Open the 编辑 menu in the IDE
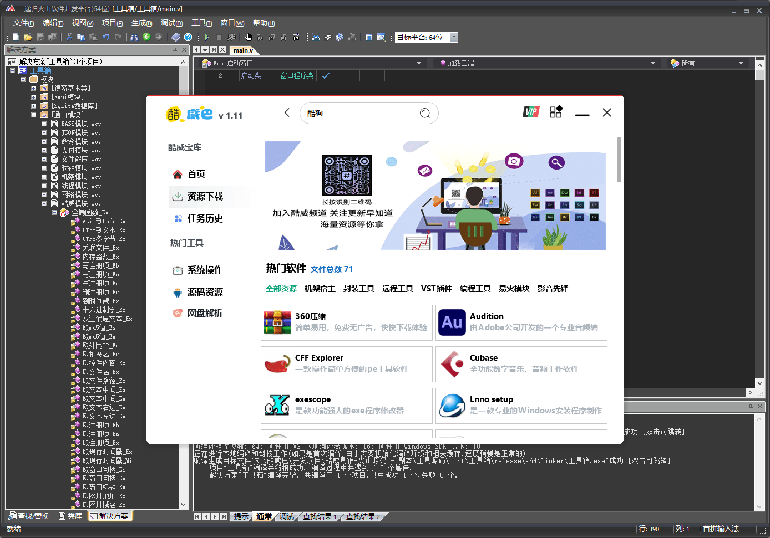This screenshot has height=538, width=770. click(x=53, y=23)
